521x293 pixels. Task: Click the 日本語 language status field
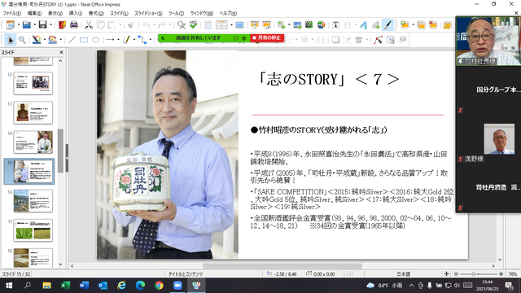tap(403, 274)
